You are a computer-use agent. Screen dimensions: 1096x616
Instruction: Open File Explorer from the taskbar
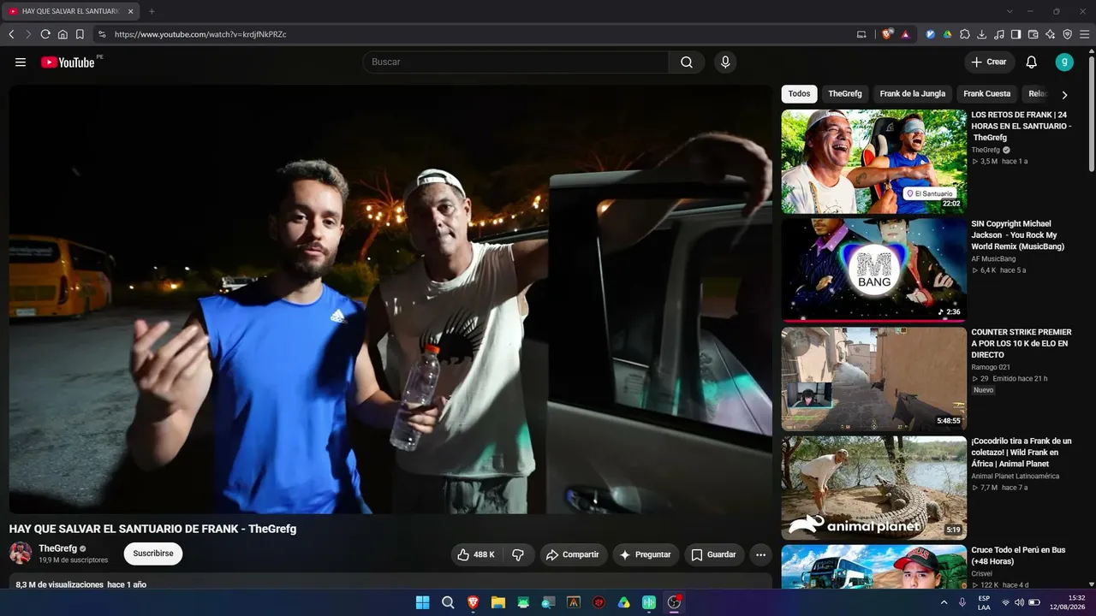497,602
